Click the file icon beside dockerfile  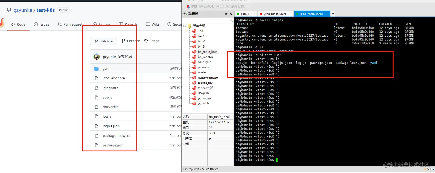97,107
